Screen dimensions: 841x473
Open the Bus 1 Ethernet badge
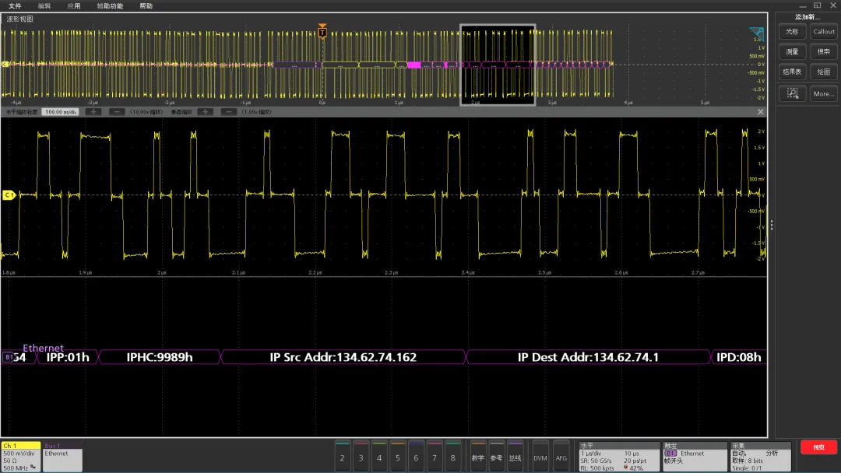pos(62,457)
